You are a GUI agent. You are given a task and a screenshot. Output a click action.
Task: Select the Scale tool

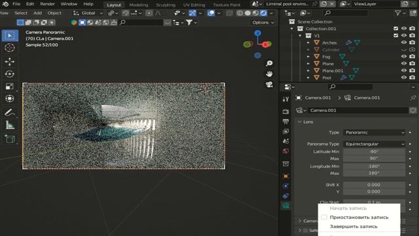(x=10, y=86)
